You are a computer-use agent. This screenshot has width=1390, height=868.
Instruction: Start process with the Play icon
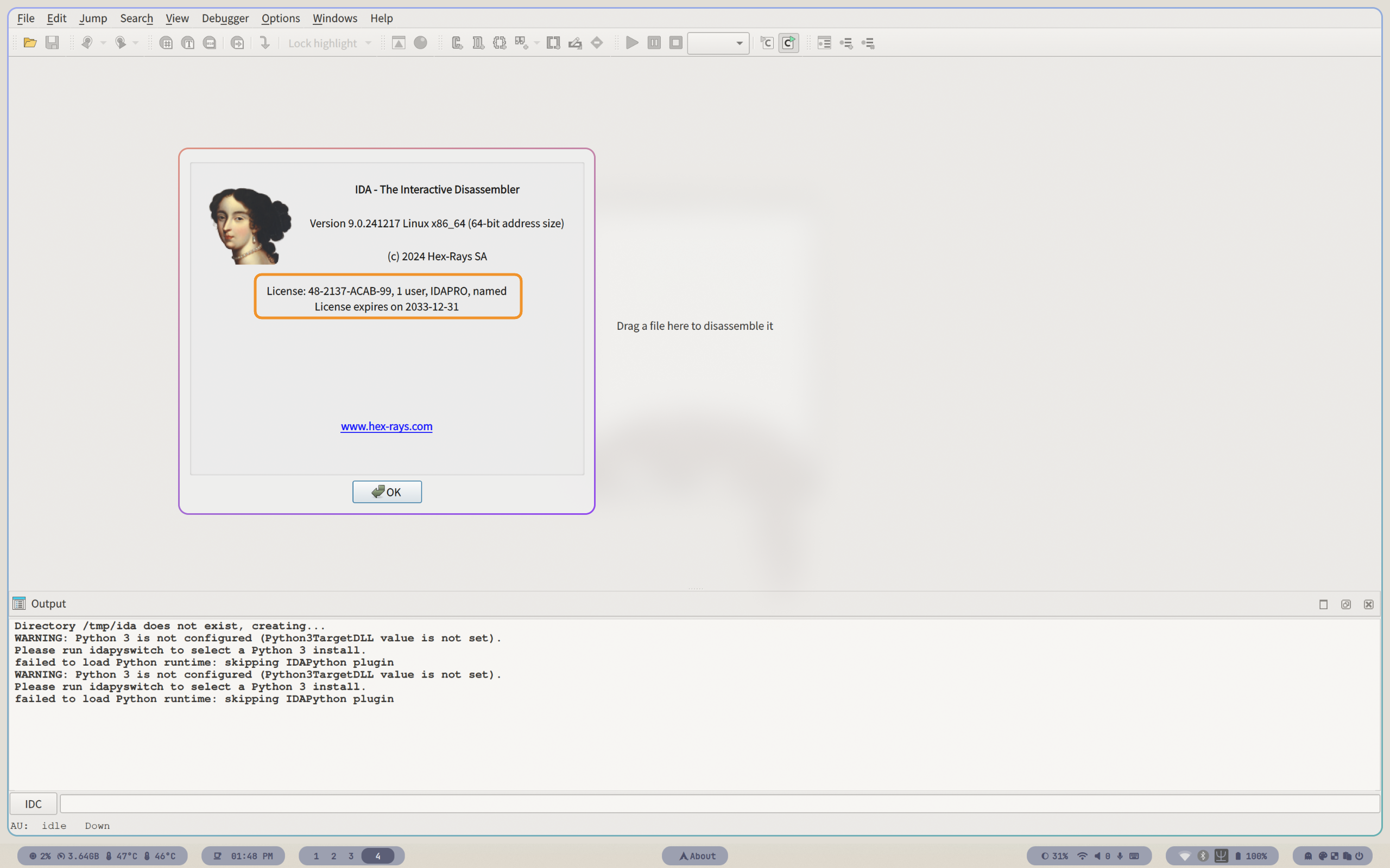coord(632,42)
